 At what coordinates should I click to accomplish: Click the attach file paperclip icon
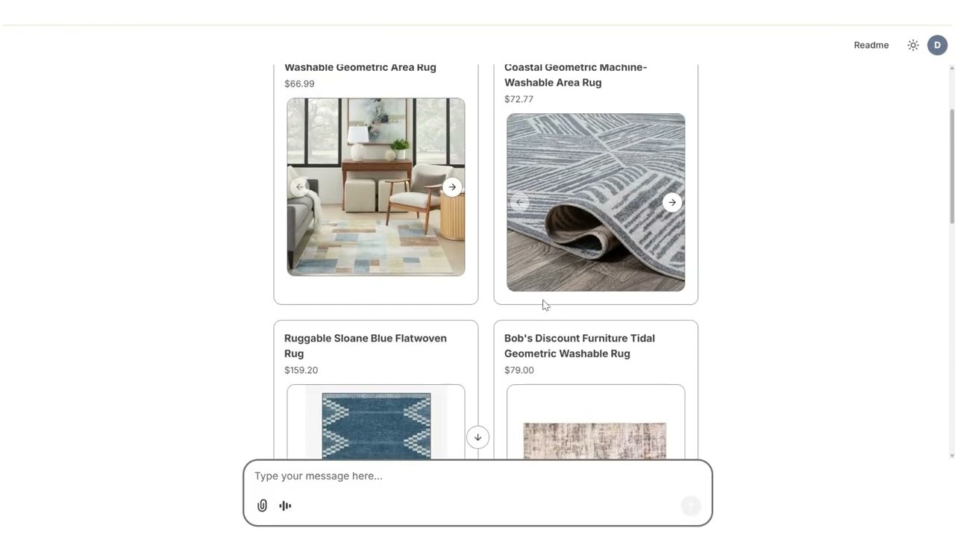[262, 506]
